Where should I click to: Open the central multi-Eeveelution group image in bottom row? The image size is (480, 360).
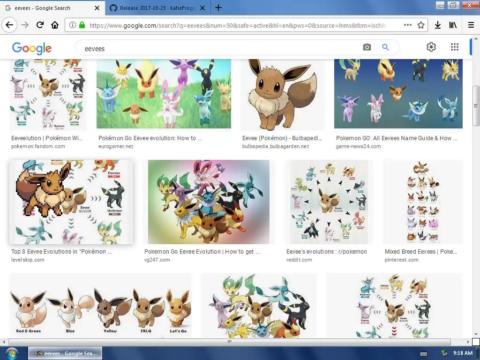(259, 306)
